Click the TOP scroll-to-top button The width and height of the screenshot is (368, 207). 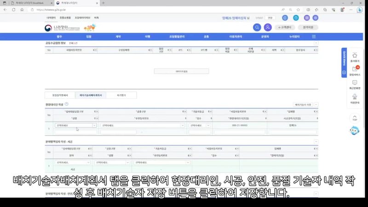355,118
